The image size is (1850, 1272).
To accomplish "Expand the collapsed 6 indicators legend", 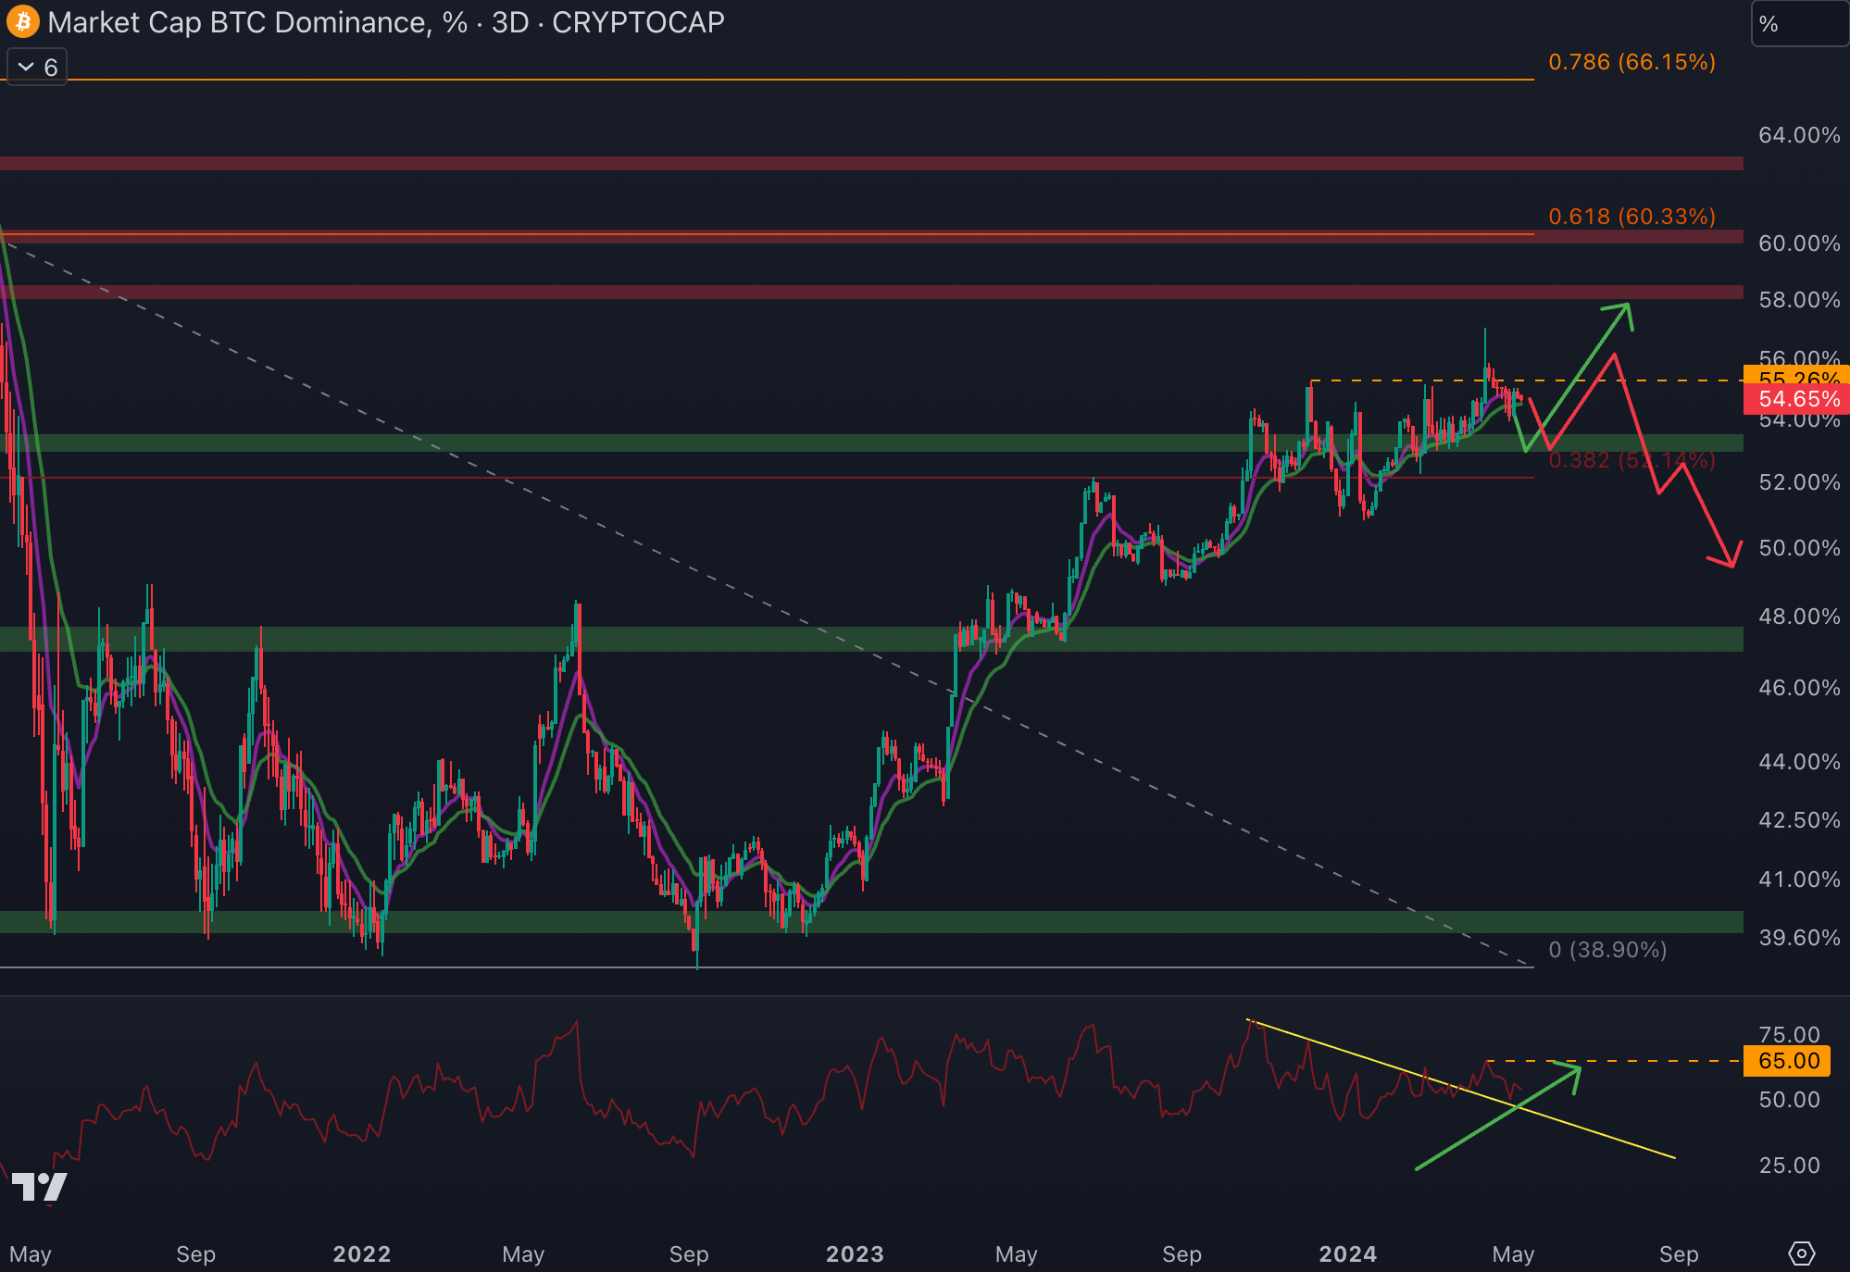I will click(37, 67).
